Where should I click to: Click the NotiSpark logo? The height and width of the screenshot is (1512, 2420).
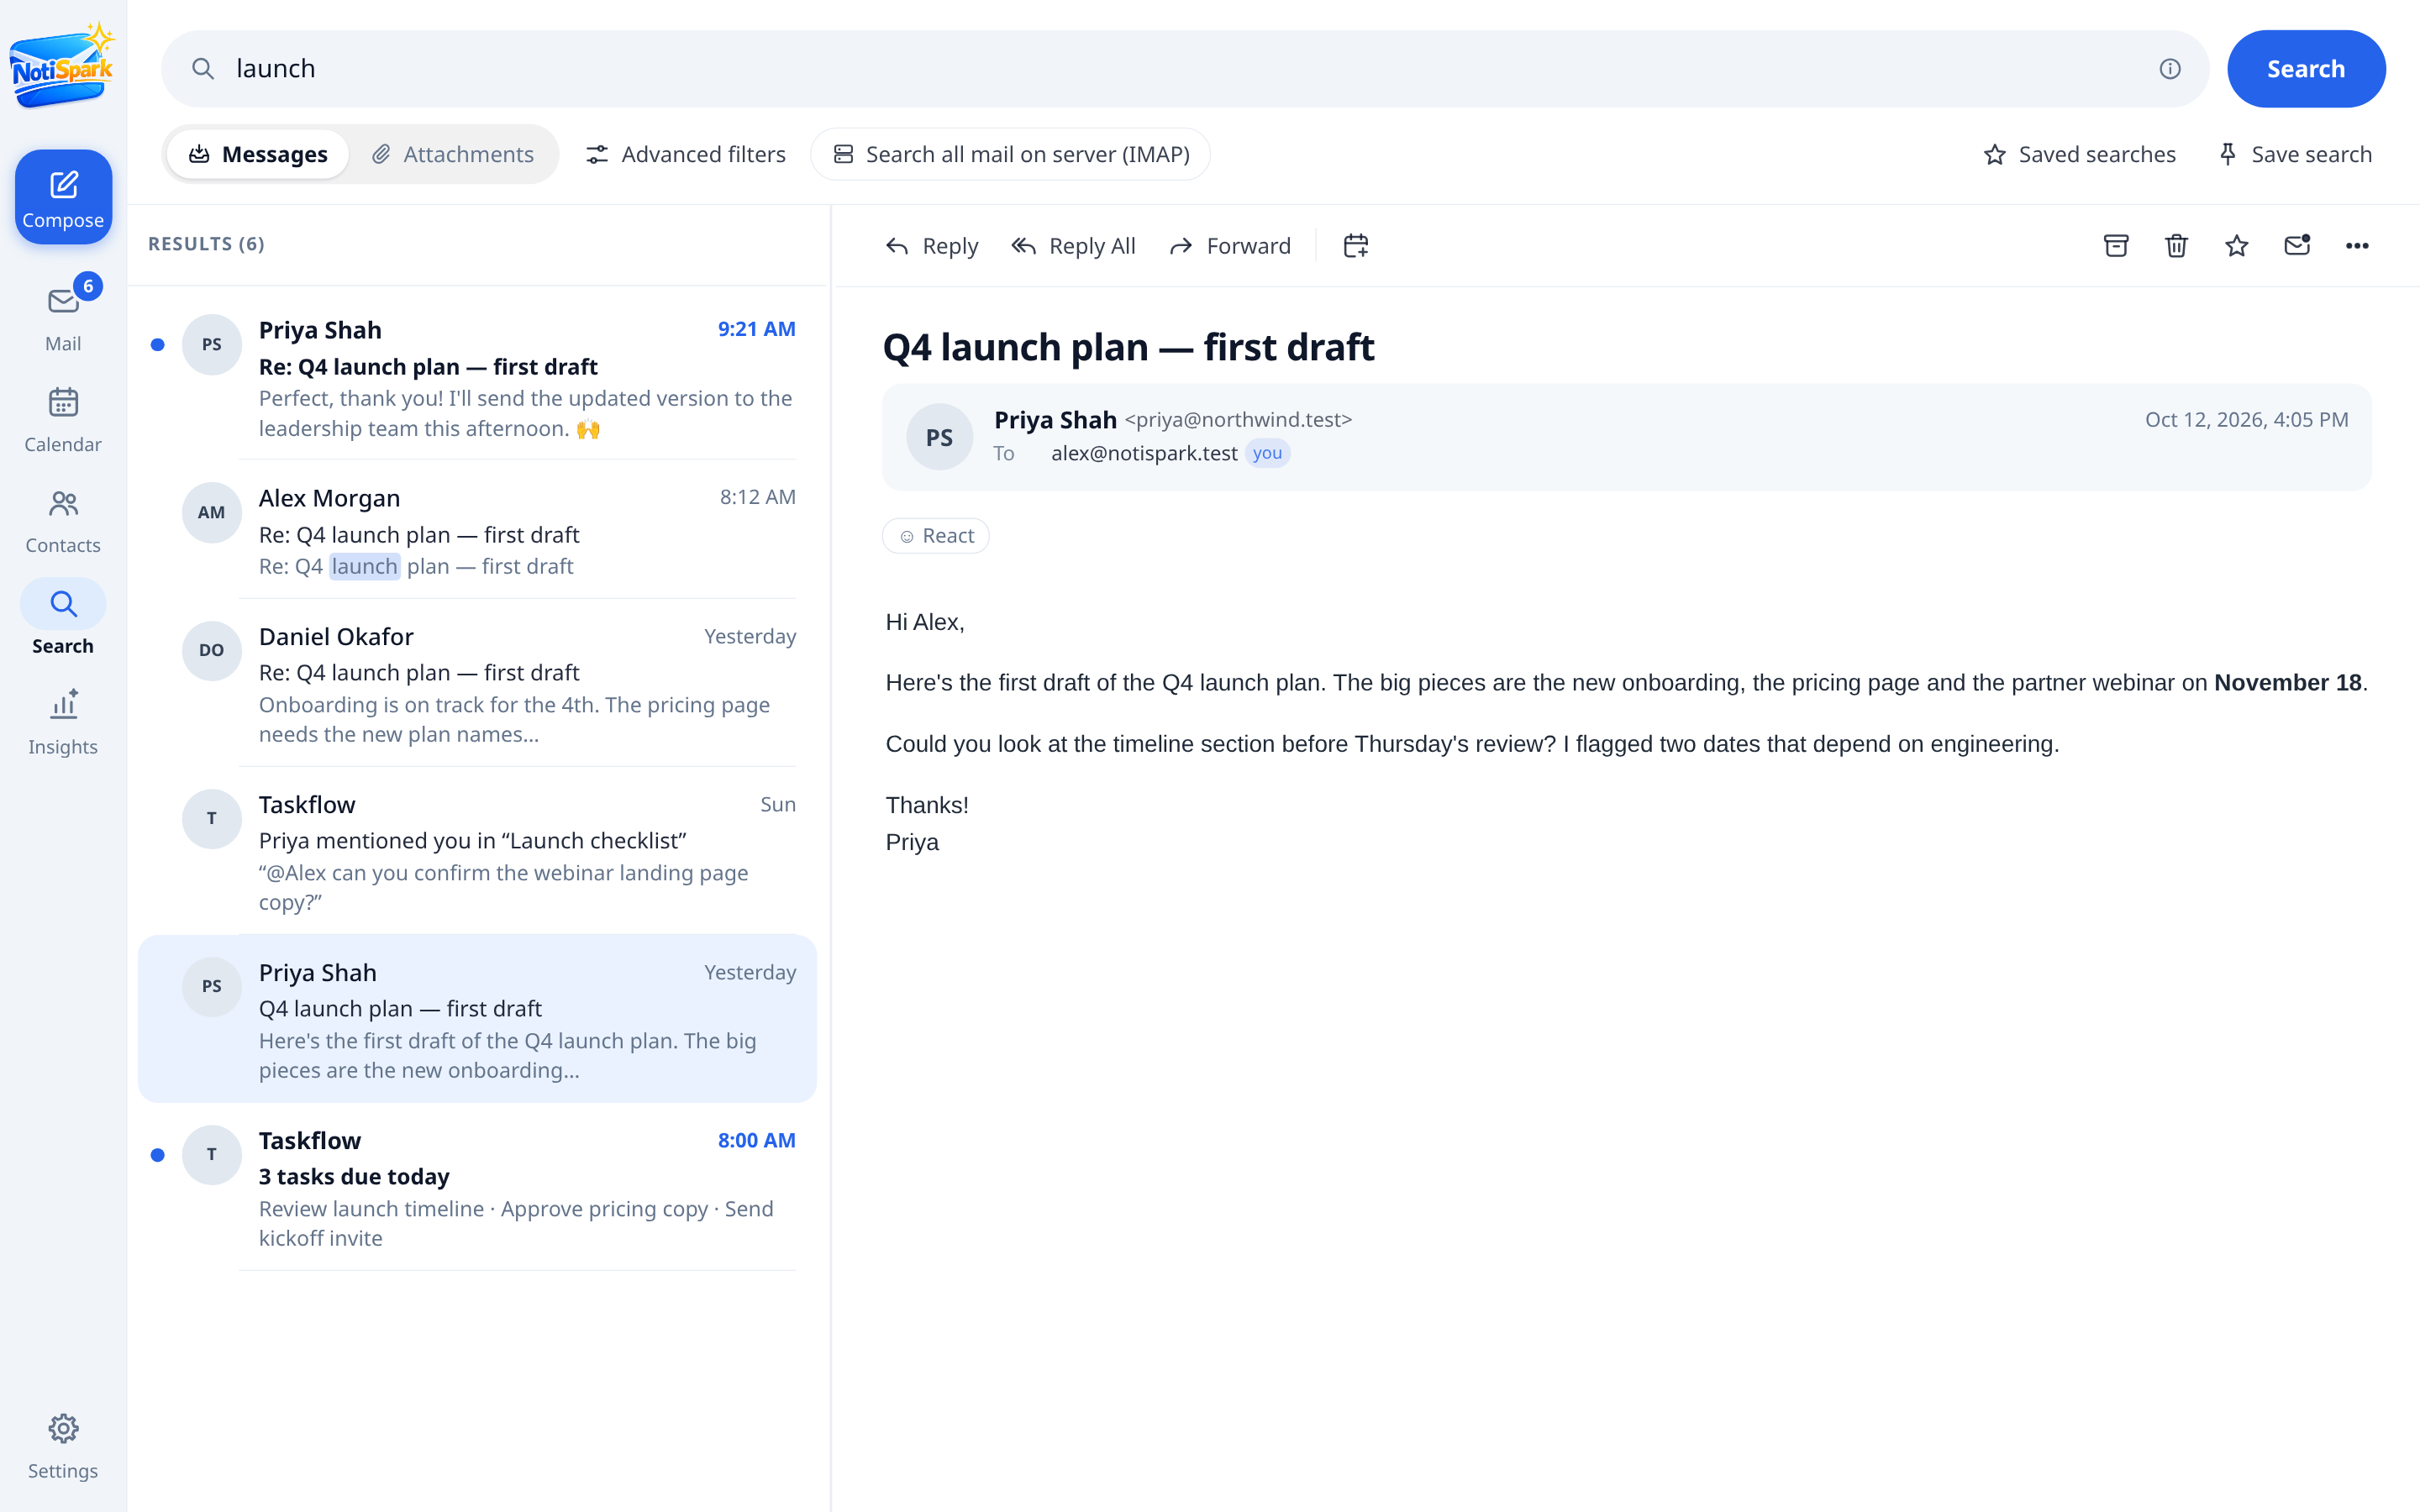(x=63, y=67)
